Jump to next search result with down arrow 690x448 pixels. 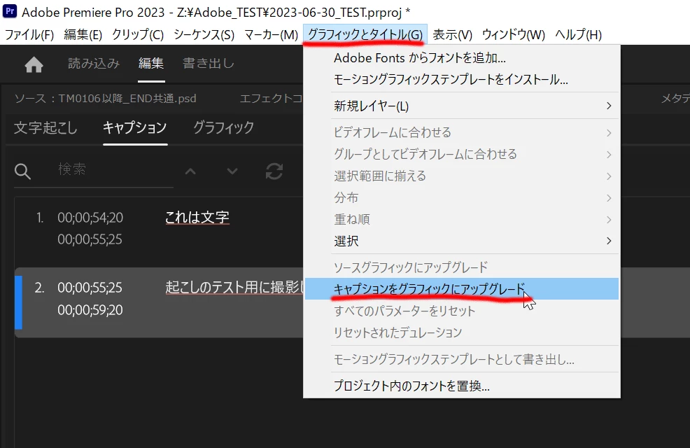232,171
